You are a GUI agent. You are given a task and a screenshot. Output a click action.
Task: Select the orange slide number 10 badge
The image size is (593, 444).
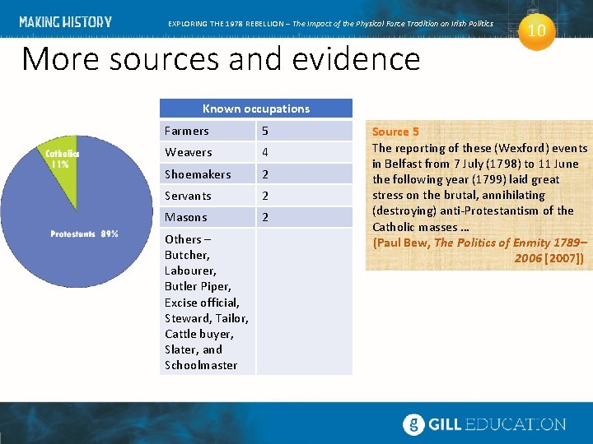coord(536,31)
